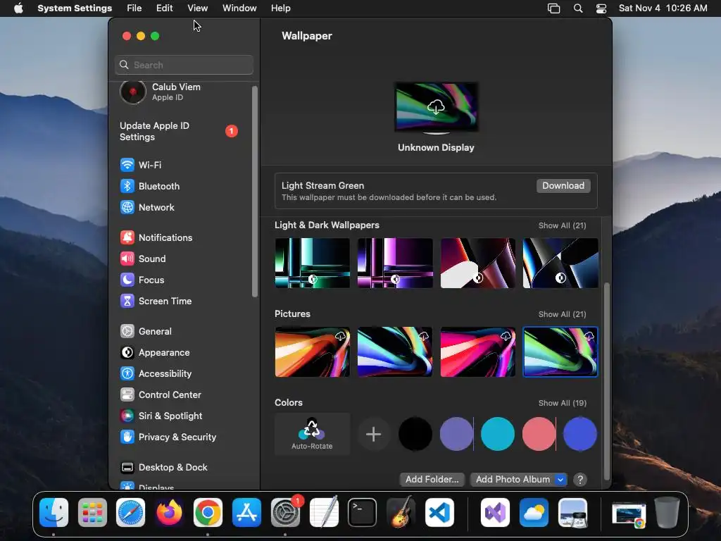Select the teal color swatch
Viewport: 721px width, 541px height.
tap(498, 434)
